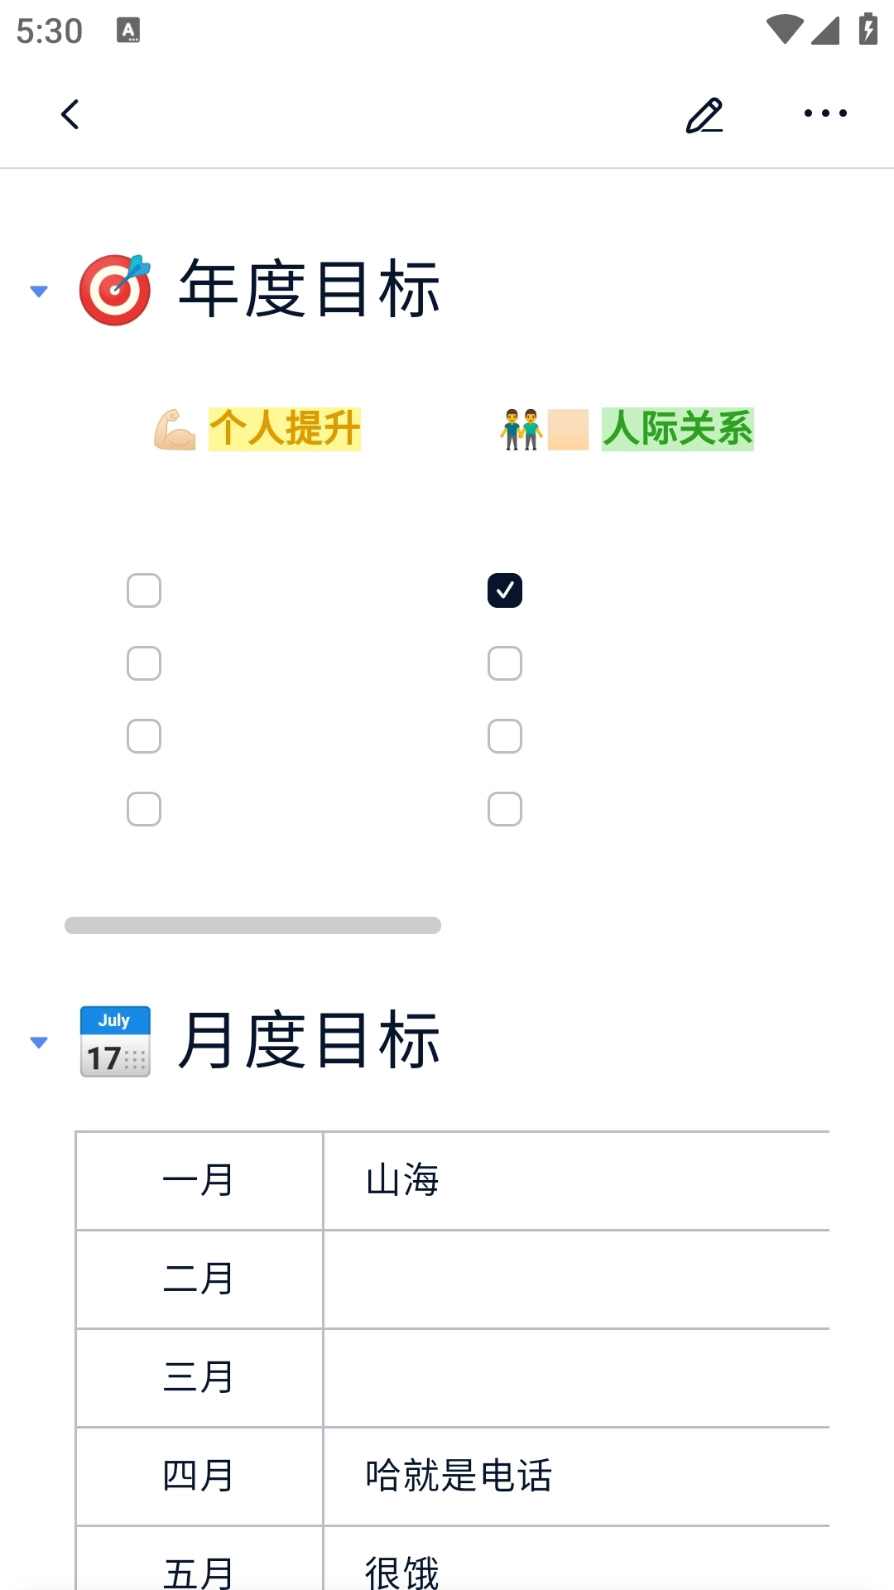This screenshot has width=894, height=1590.
Task: Check the first checkbox under 个人提升
Action: 143,590
